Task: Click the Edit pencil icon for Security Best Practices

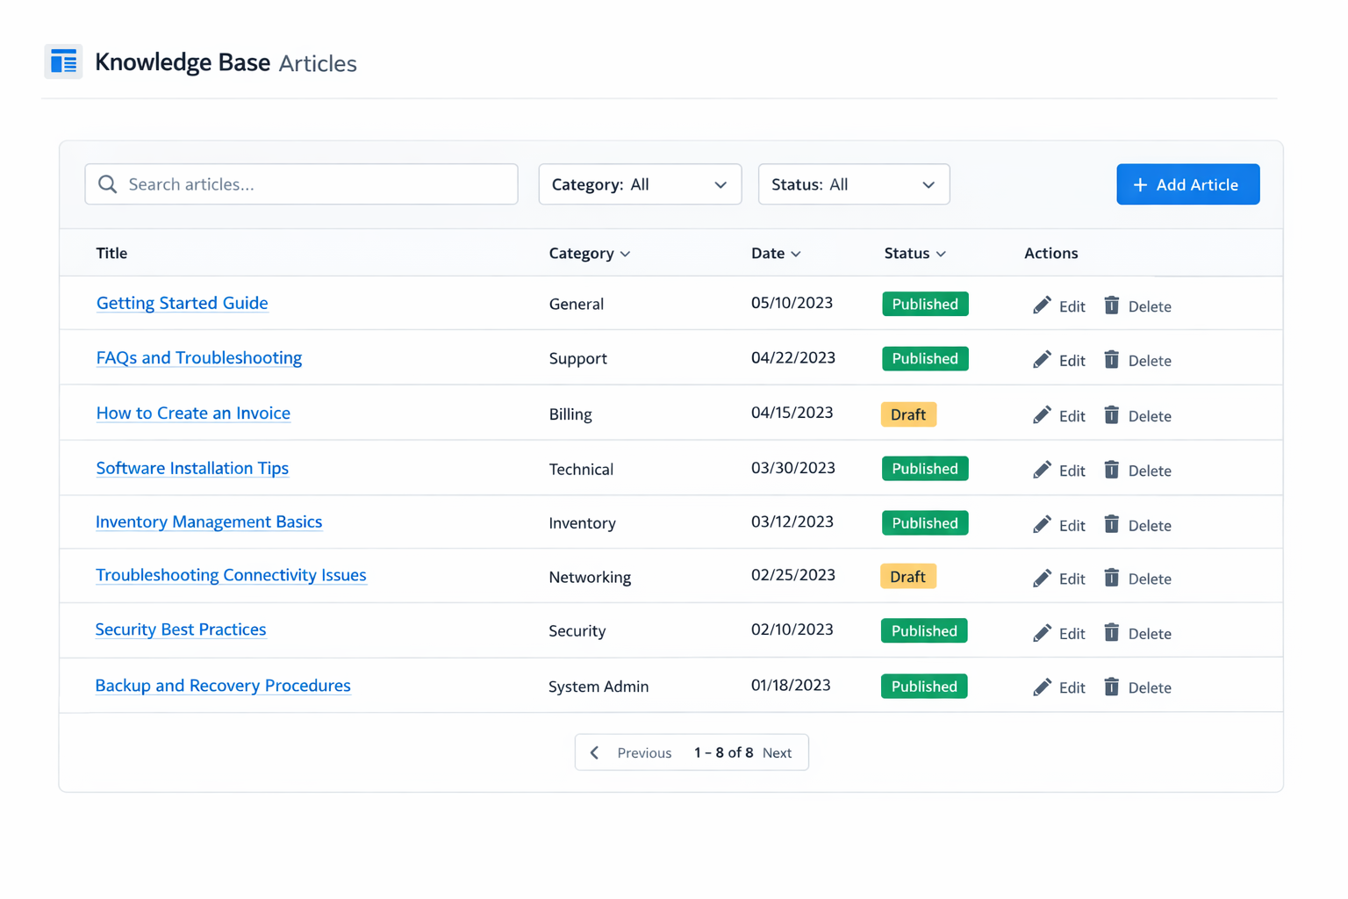Action: pos(1043,631)
